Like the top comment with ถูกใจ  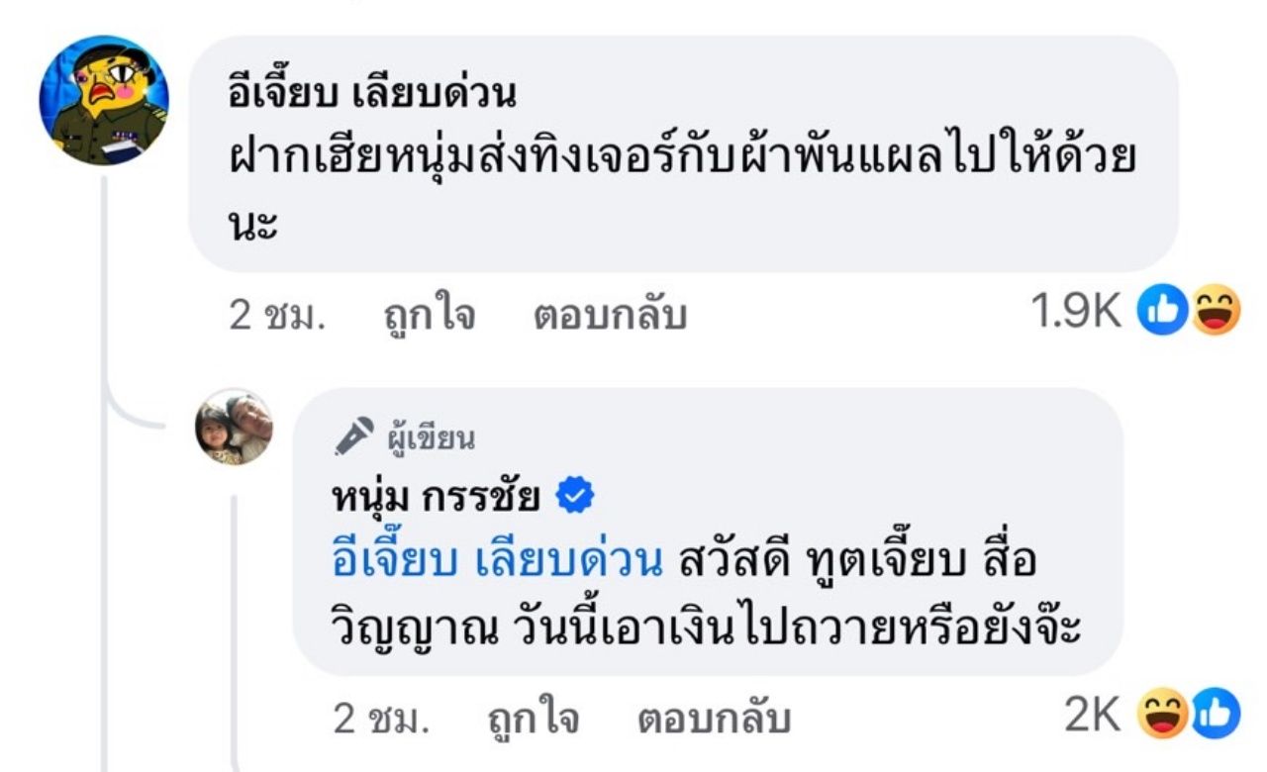click(429, 315)
